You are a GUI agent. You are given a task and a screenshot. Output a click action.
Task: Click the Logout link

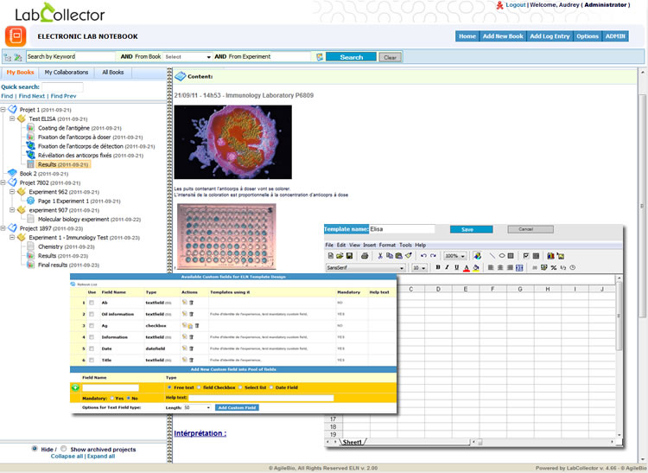515,5
